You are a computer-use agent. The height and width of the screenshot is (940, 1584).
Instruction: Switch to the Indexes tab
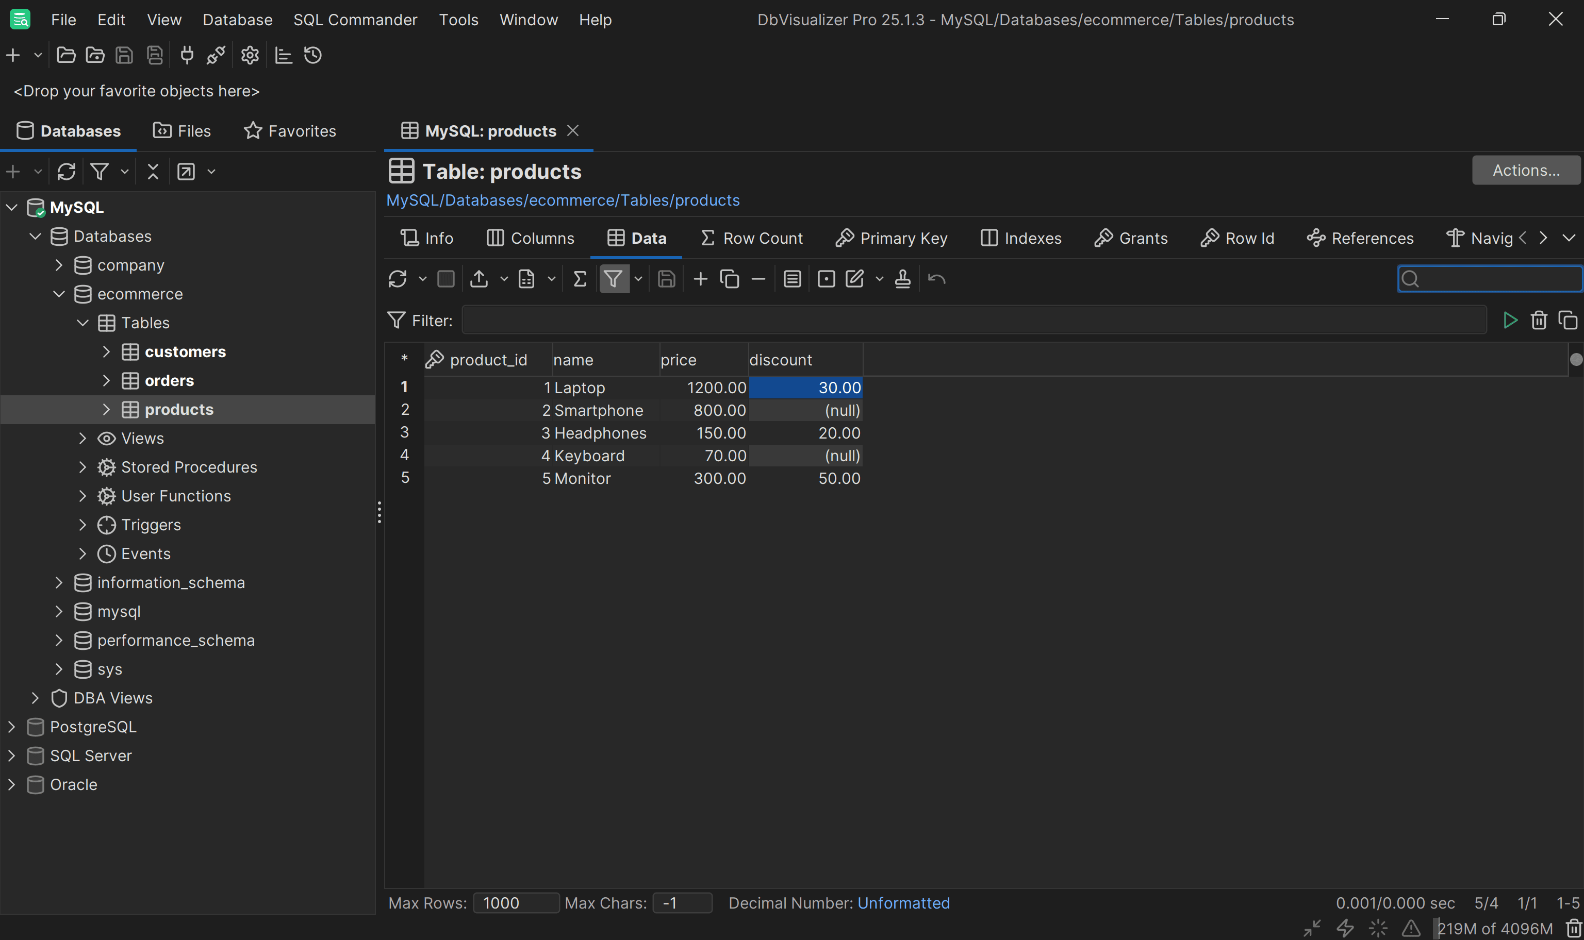click(1020, 238)
